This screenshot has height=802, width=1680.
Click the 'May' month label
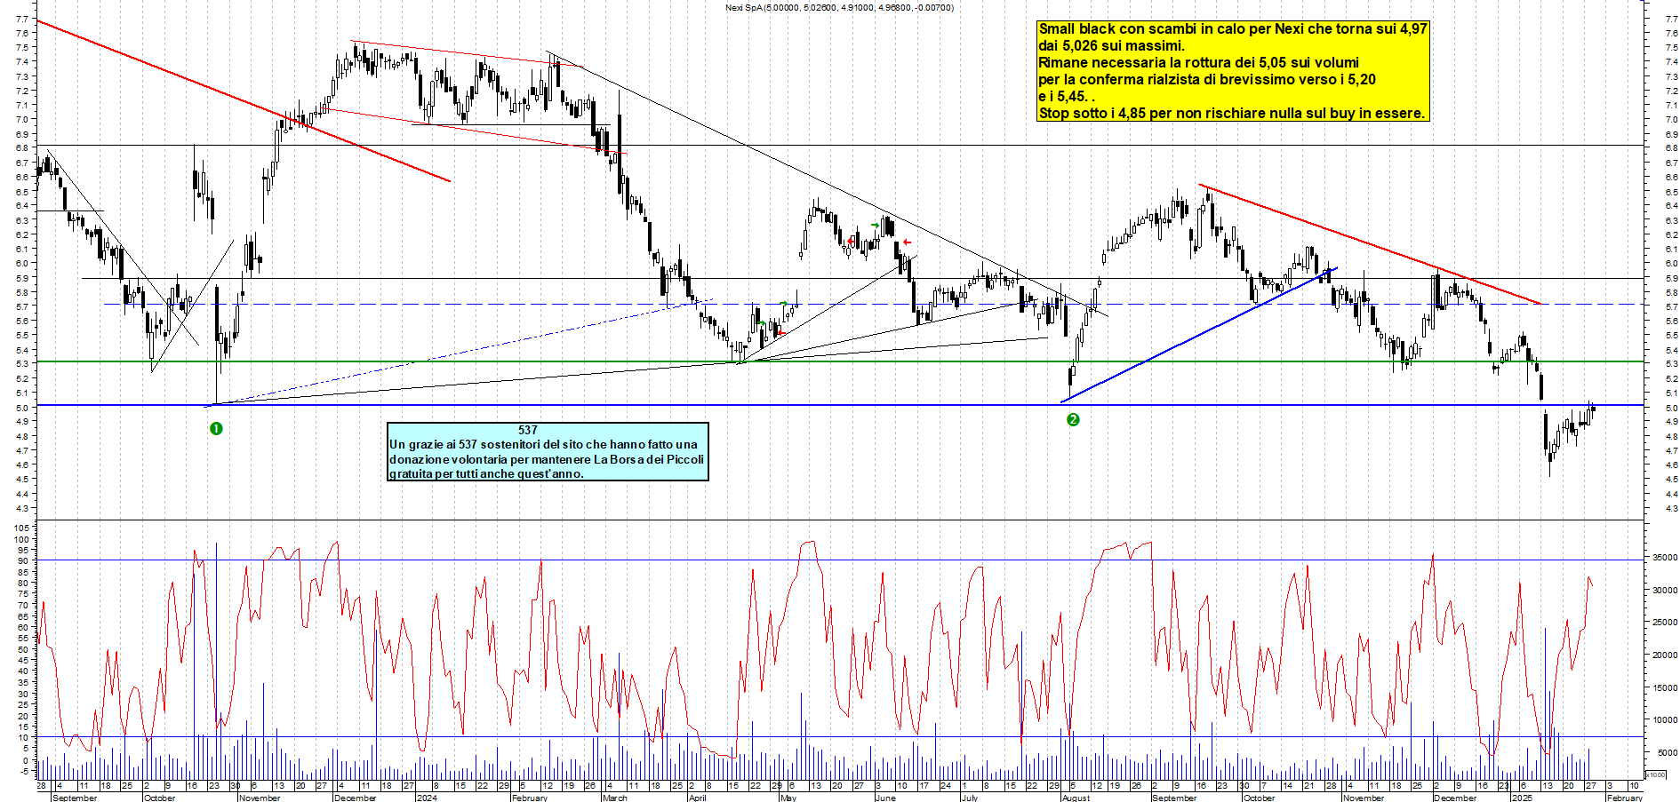[x=788, y=798]
